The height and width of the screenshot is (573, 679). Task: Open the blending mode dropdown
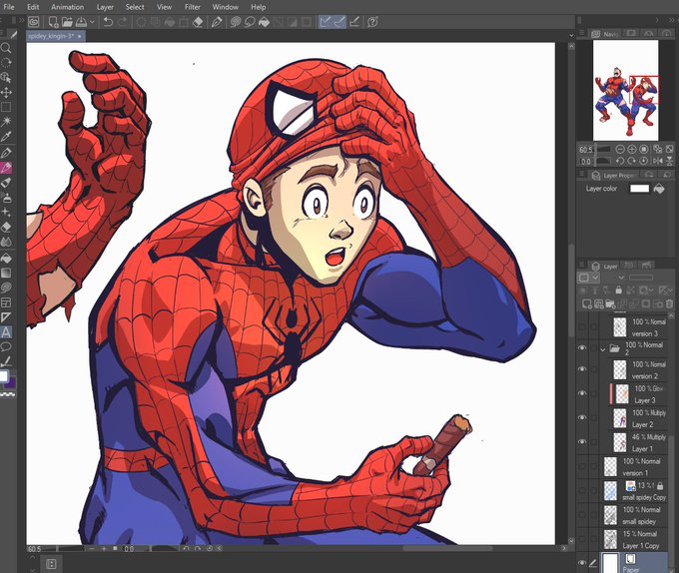621,278
